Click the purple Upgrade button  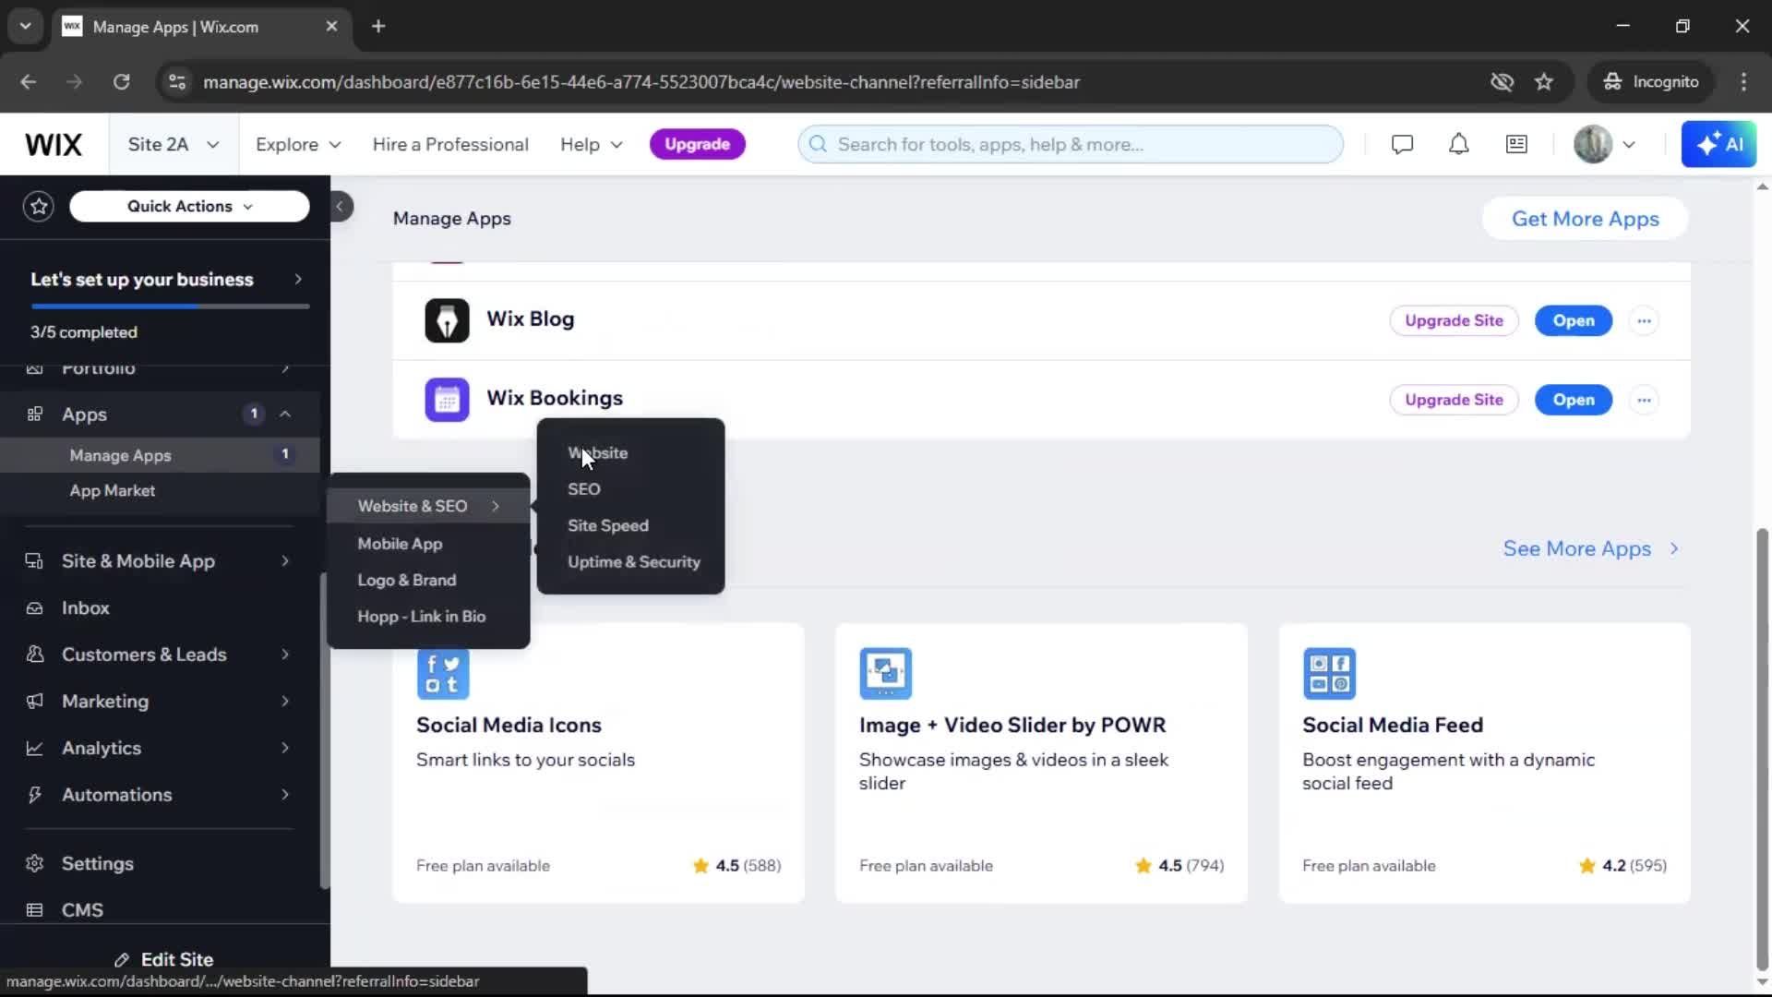(697, 145)
